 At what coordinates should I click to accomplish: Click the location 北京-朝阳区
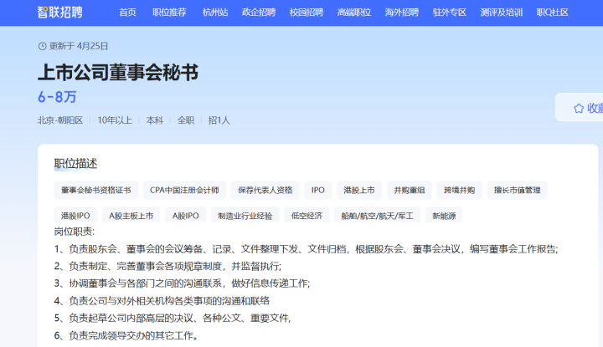coord(60,120)
